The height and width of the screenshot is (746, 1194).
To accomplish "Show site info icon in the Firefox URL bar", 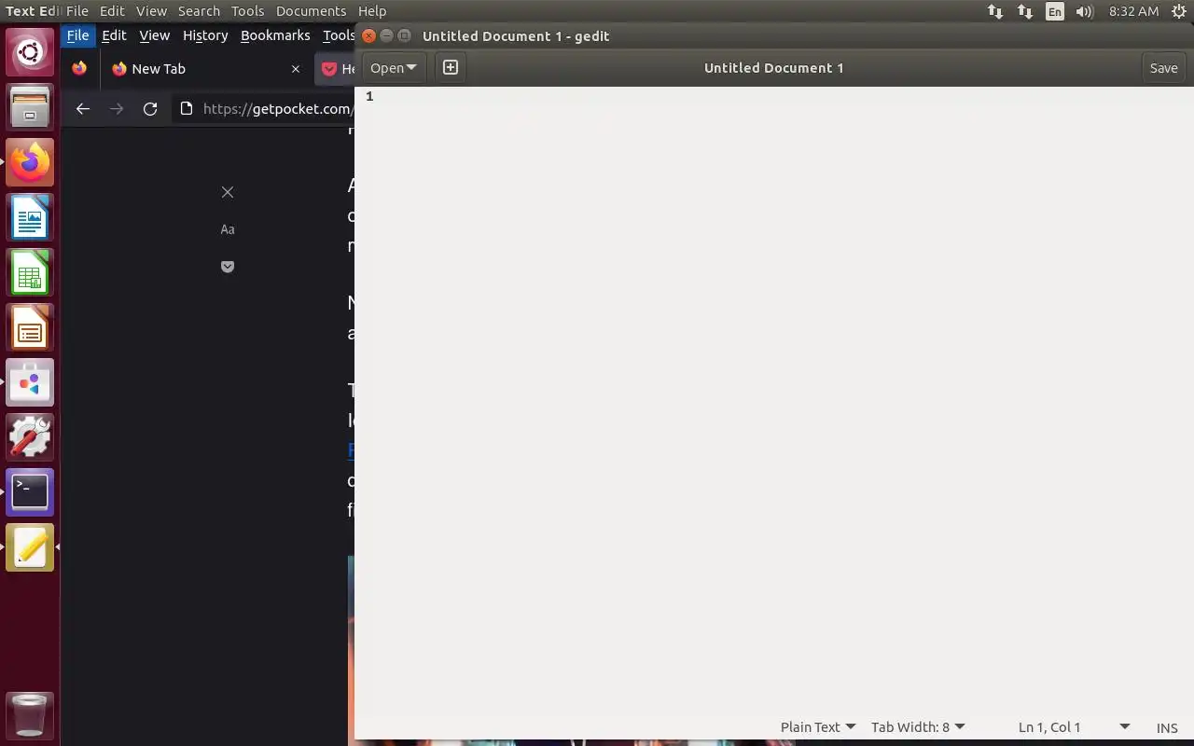I will pyautogui.click(x=187, y=109).
